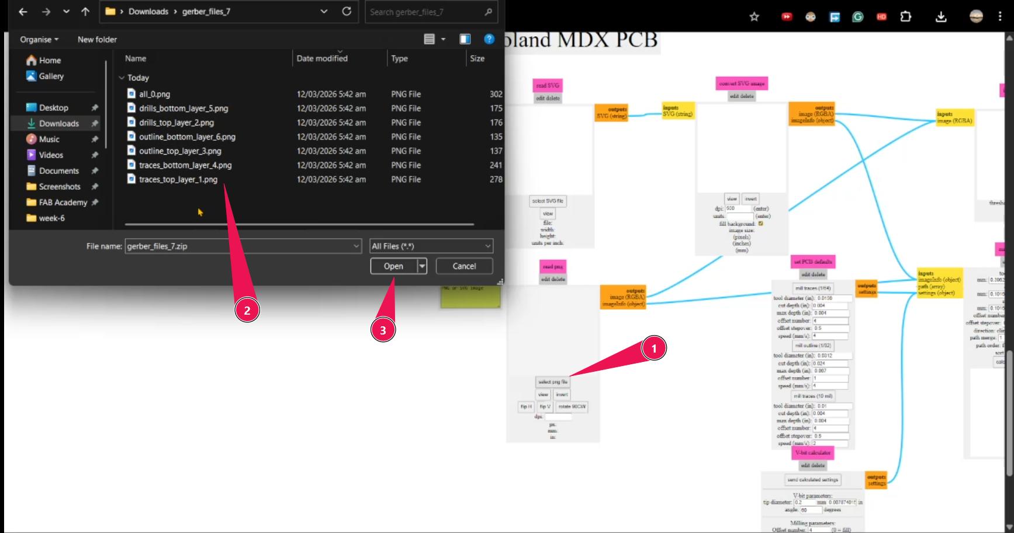The width and height of the screenshot is (1014, 533).
Task: Select the outline_bottom_layer_6.png file icon
Action: coord(131,136)
